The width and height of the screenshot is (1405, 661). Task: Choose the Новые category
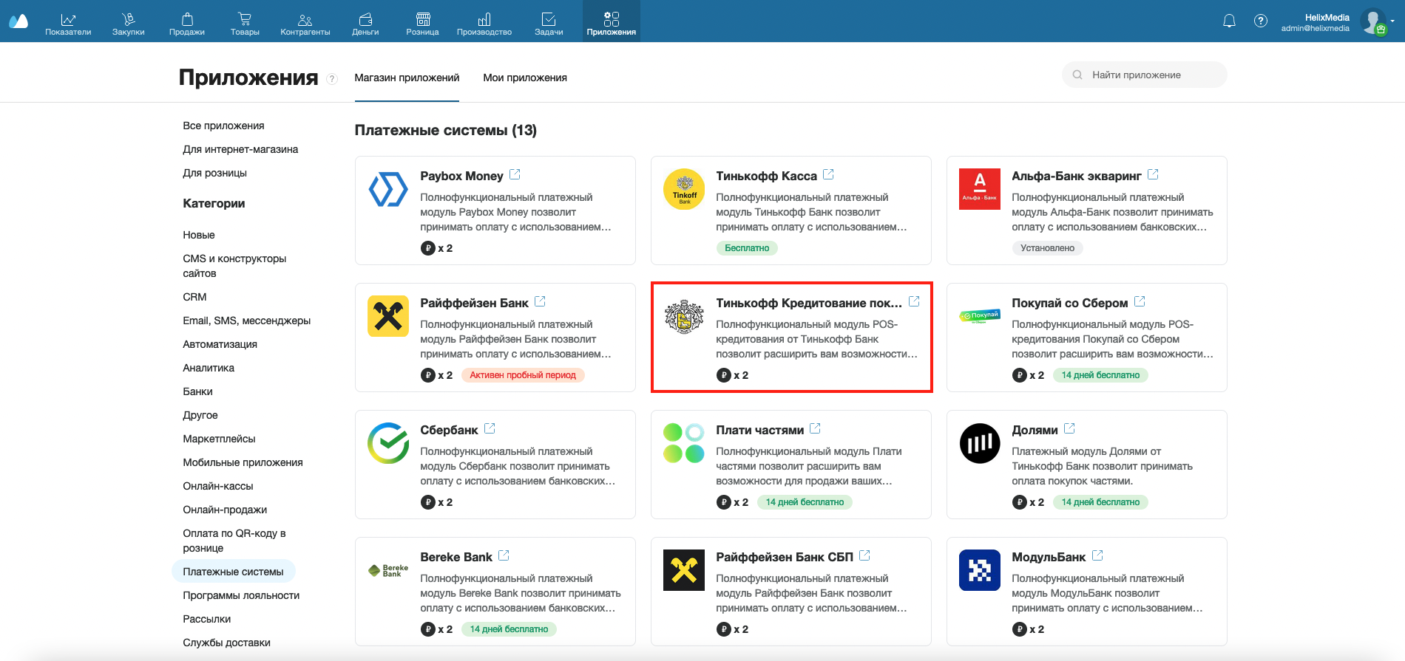point(199,235)
